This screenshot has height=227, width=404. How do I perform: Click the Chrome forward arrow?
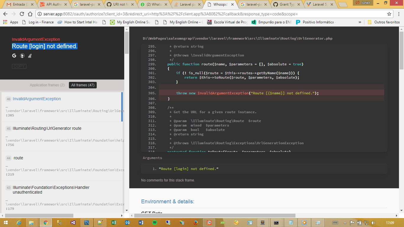[14, 14]
